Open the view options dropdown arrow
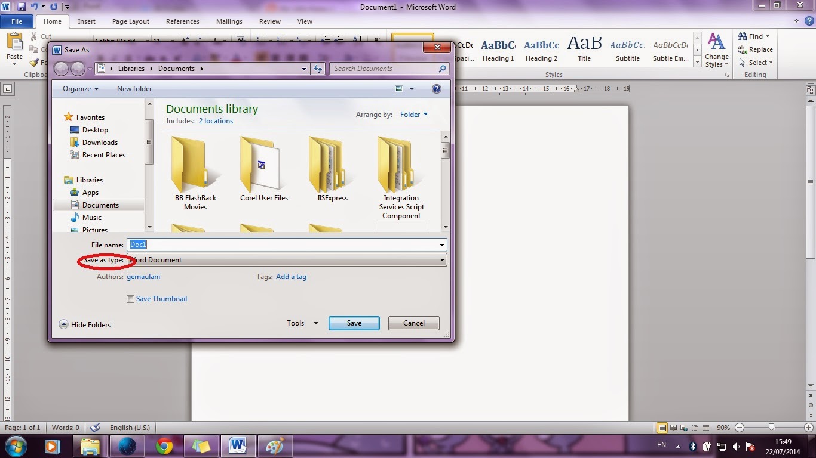 412,89
